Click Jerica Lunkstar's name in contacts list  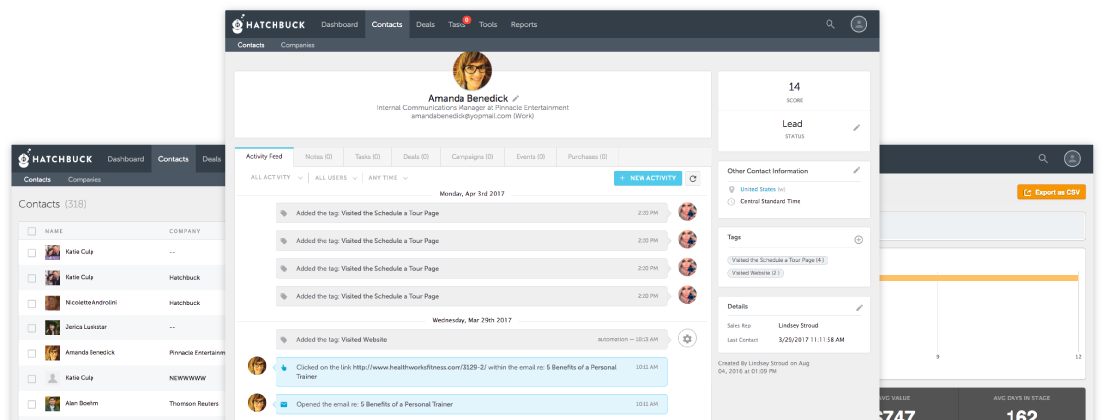pyautogui.click(x=86, y=327)
